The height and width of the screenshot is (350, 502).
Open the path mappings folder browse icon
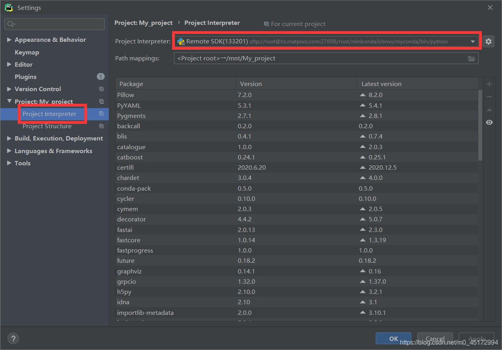click(472, 58)
